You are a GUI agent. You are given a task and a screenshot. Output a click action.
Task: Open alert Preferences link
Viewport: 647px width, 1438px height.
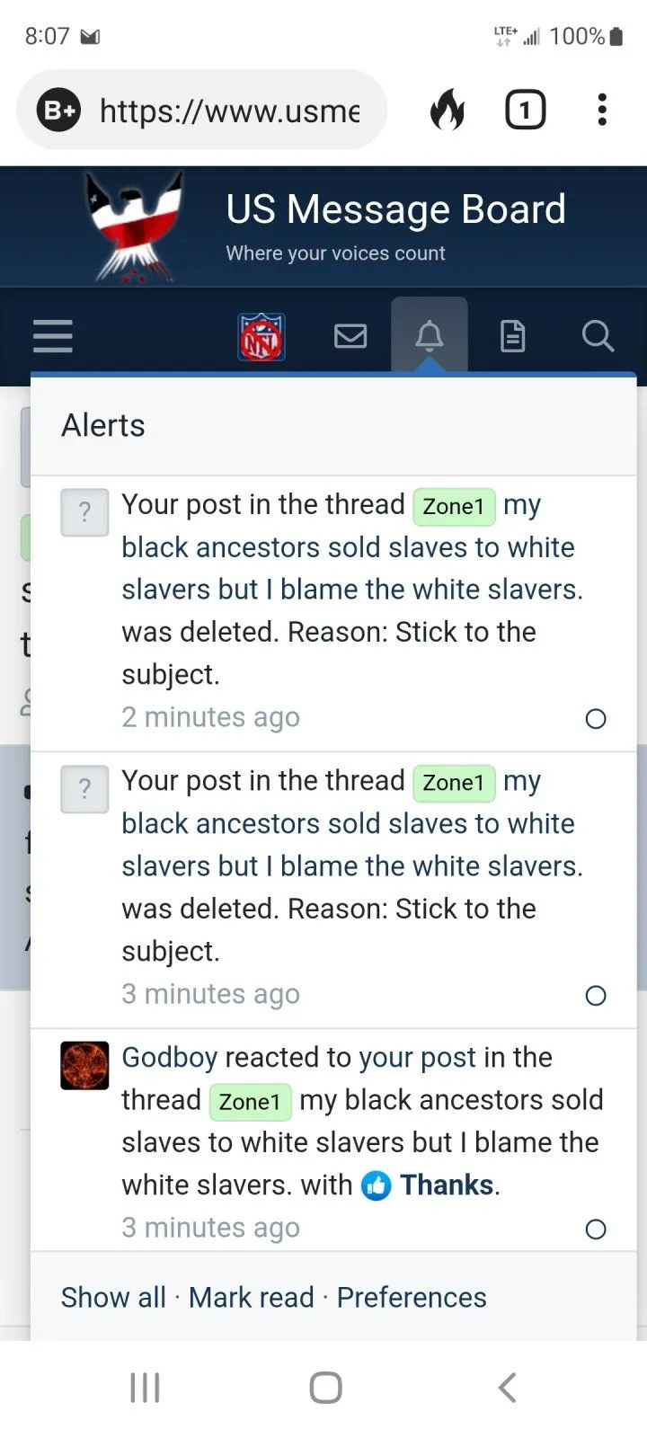point(412,1297)
